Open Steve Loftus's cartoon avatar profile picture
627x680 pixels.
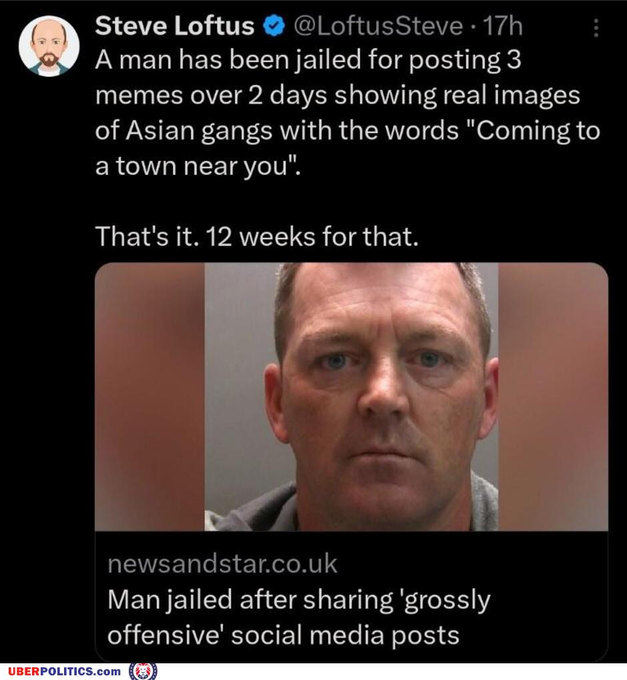tap(49, 46)
